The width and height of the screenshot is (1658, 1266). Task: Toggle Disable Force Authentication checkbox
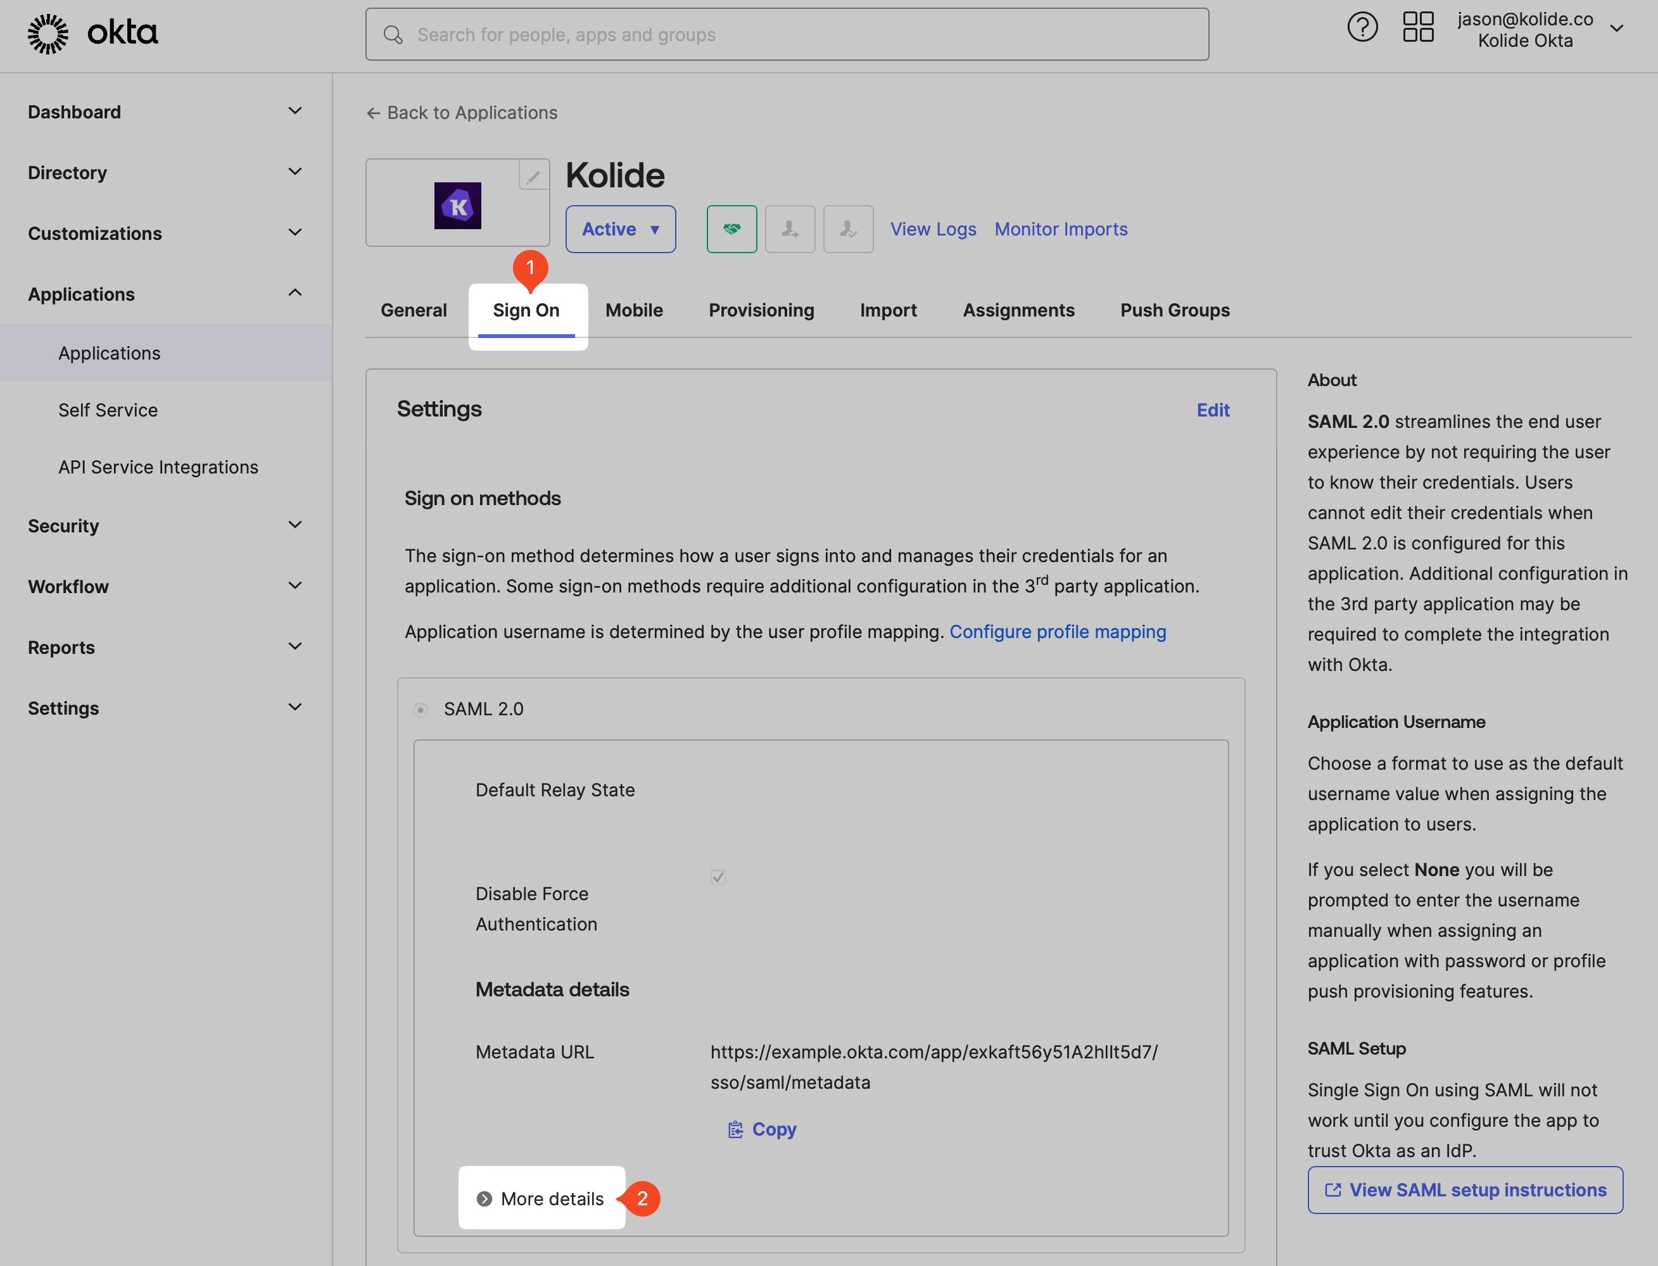718,877
